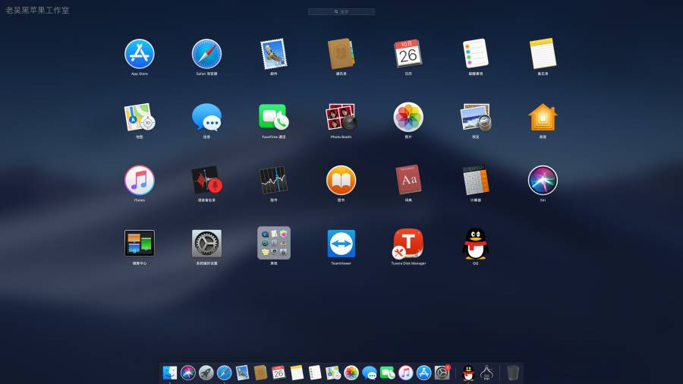The height and width of the screenshot is (384, 683).
Task: Open Notes from the Dock
Action: 297,373
